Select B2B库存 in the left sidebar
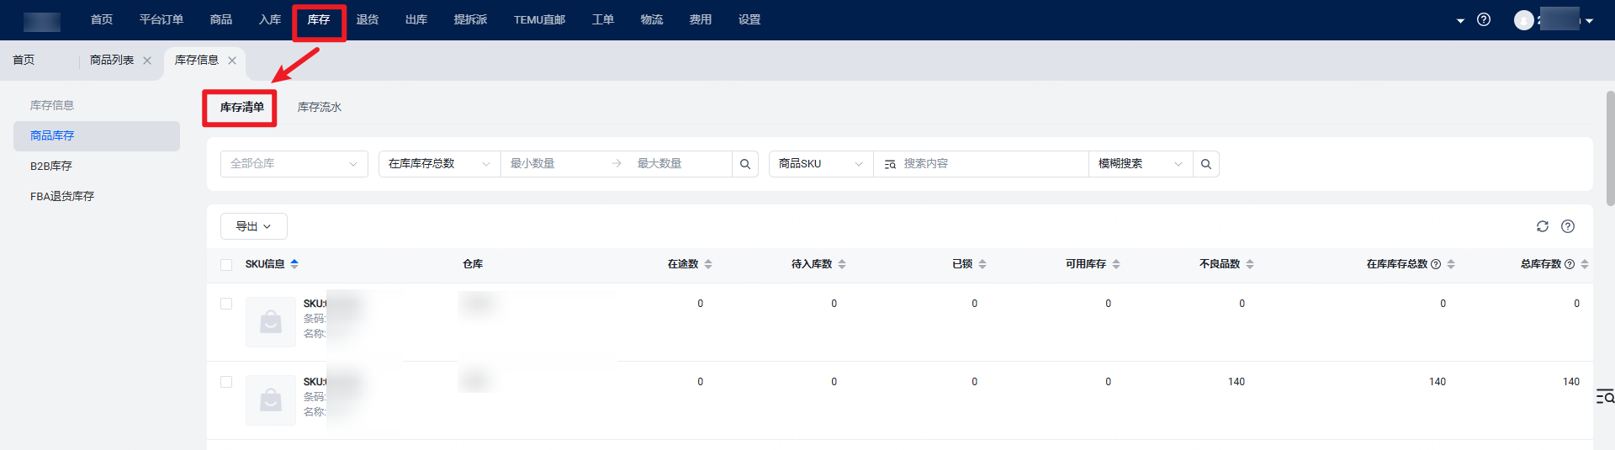The height and width of the screenshot is (450, 1615). pyautogui.click(x=51, y=166)
